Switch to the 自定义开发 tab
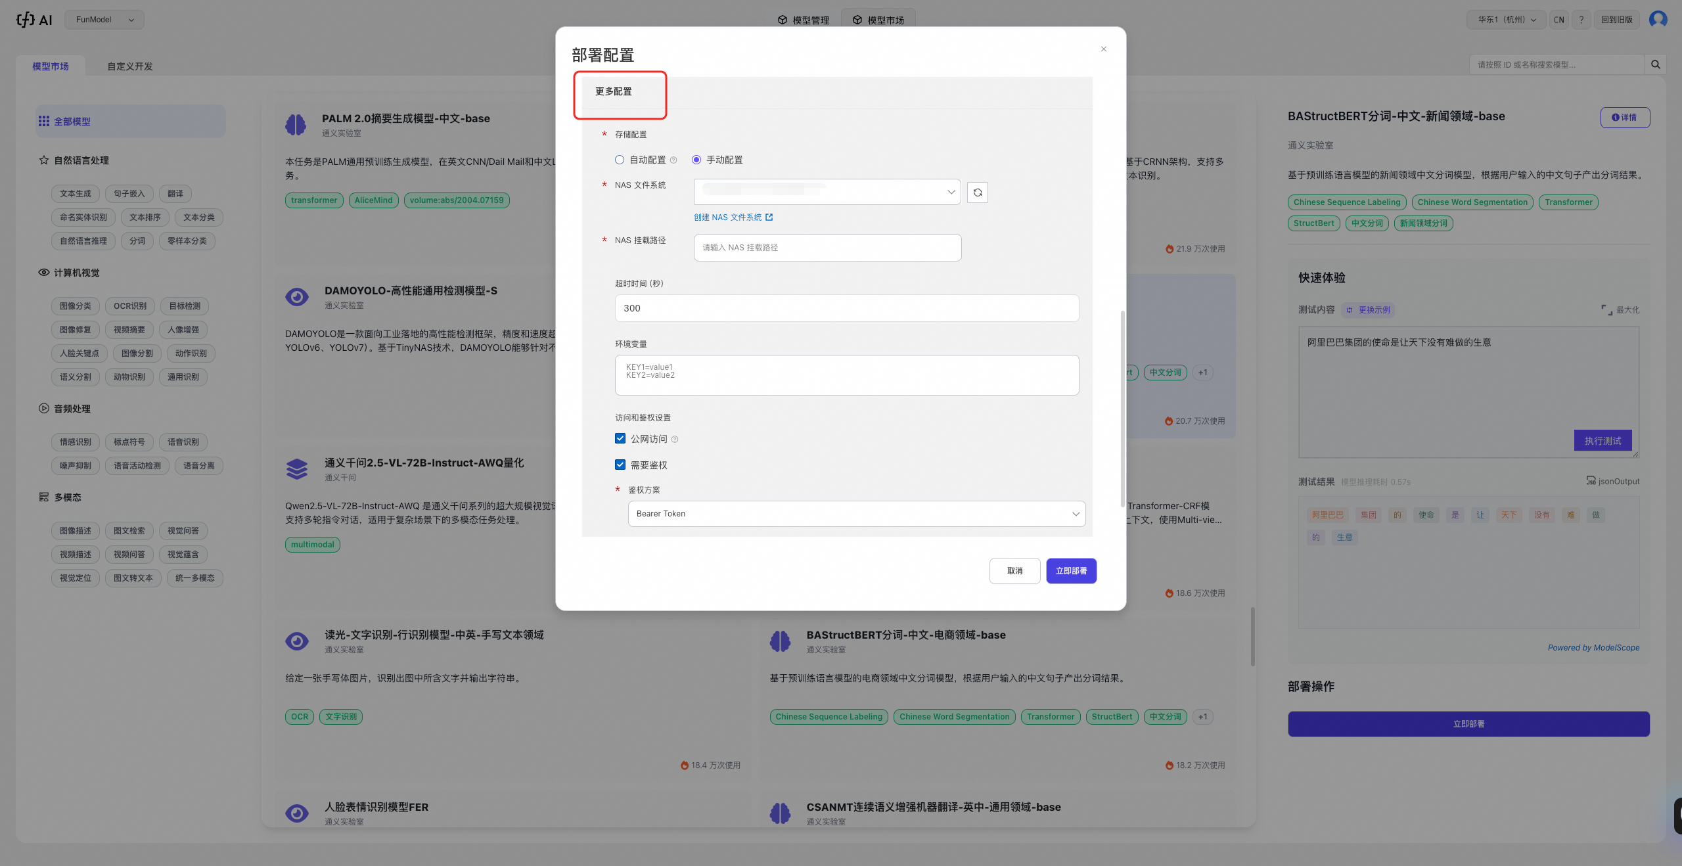 click(130, 66)
